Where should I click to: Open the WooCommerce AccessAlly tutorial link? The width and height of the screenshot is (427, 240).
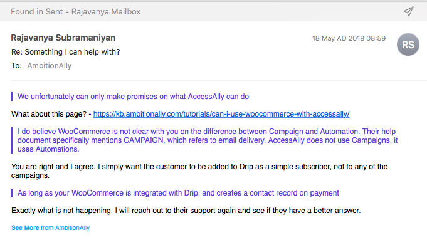click(x=221, y=114)
